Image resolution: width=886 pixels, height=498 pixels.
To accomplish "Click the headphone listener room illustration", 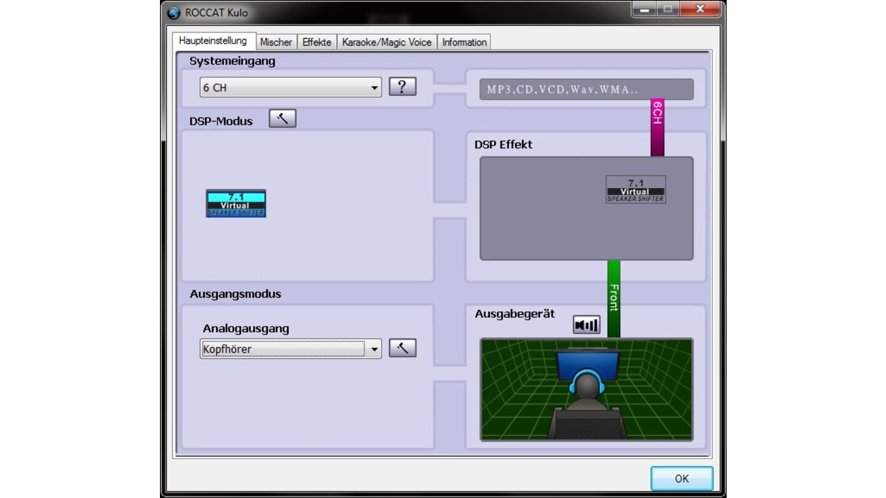I will [586, 389].
